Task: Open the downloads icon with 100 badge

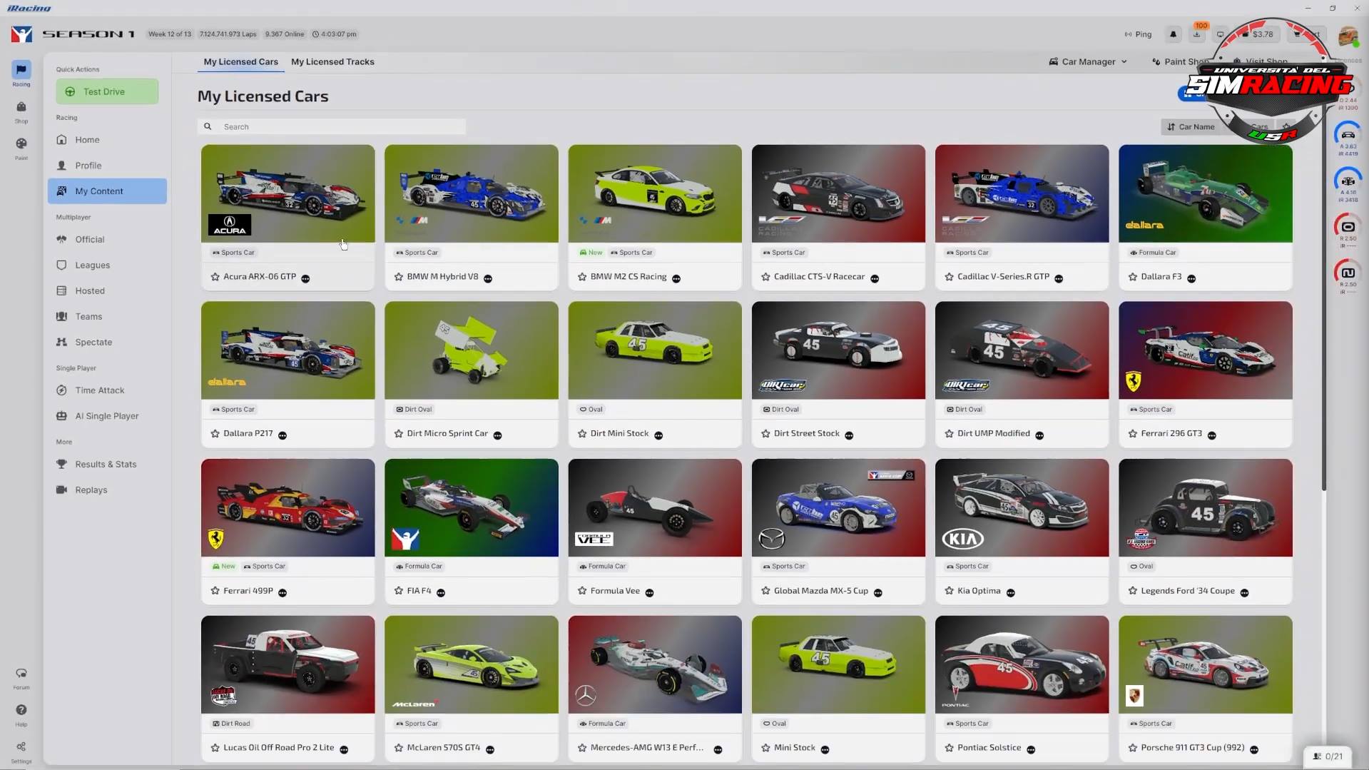Action: 1197,34
